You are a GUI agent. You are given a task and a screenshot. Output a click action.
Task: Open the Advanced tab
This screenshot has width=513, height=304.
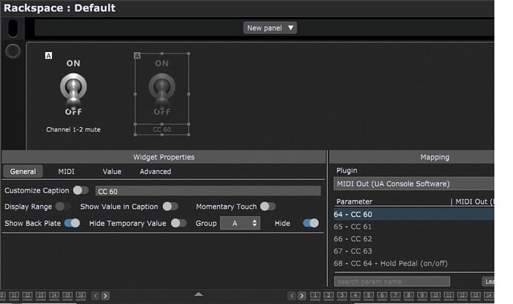tap(155, 172)
